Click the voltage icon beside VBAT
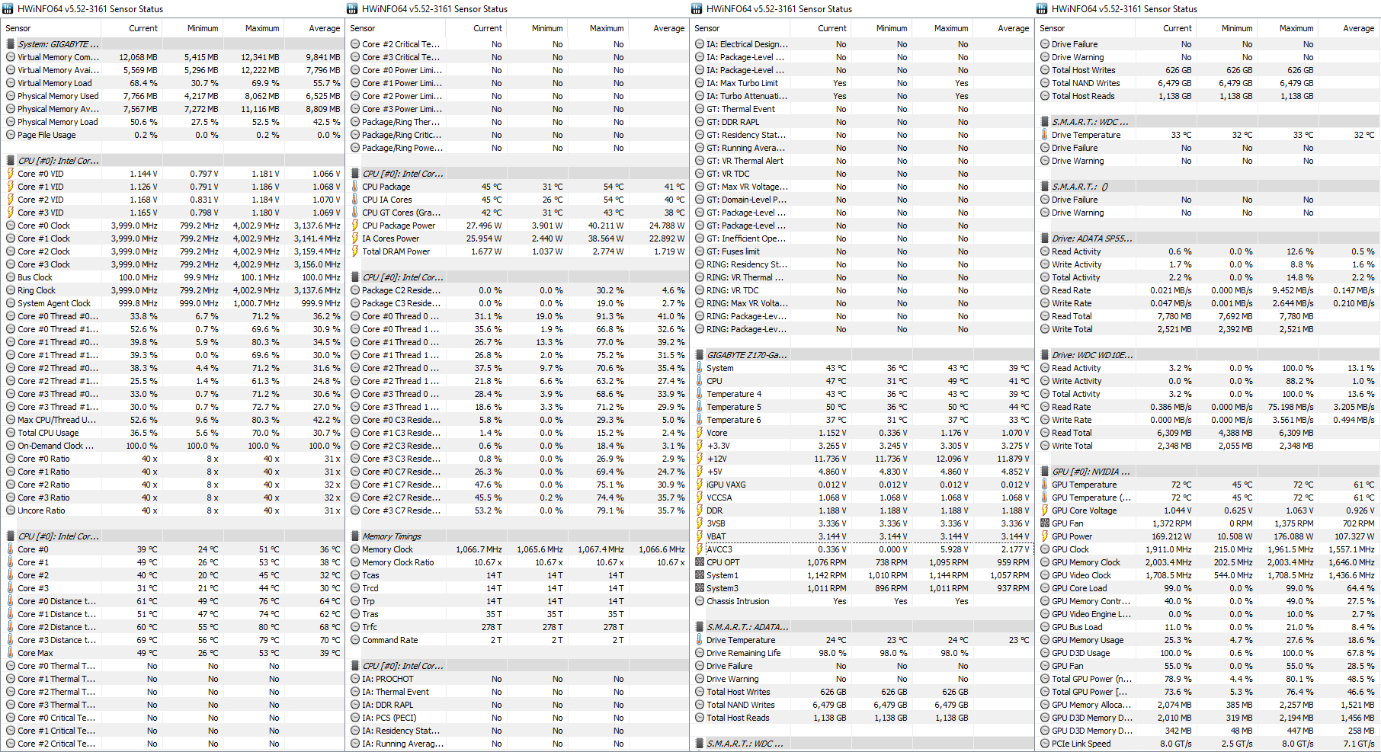 (x=700, y=536)
